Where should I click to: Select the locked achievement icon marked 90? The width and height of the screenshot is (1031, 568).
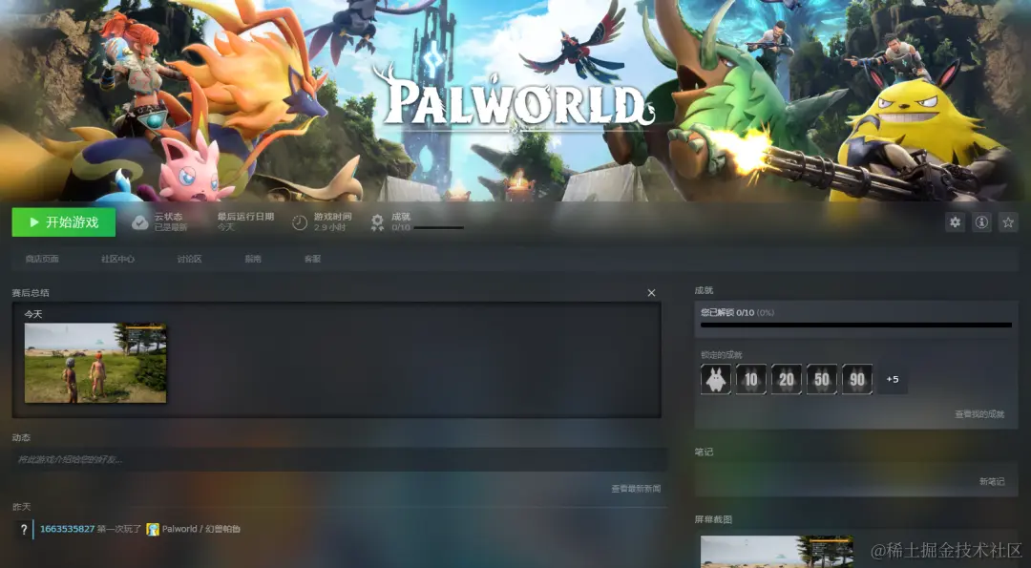(x=857, y=379)
